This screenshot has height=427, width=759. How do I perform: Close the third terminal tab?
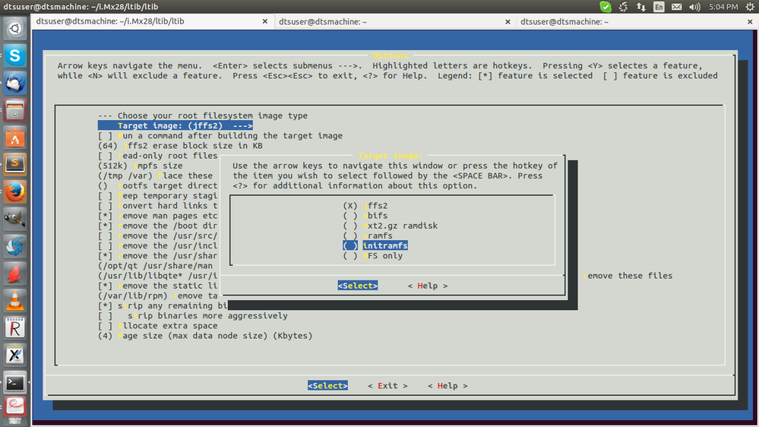point(750,21)
